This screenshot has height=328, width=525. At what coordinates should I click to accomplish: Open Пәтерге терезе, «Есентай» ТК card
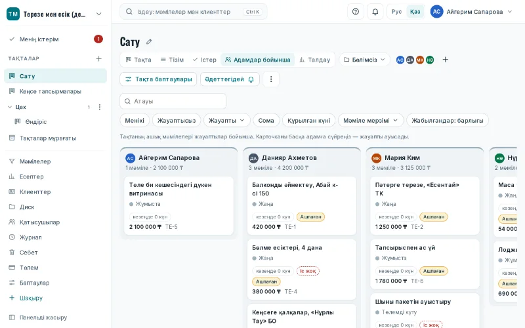(425, 205)
